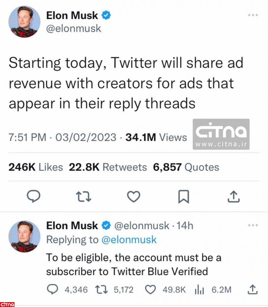
Task: Open the three-dot menu on the main tweet
Action: click(x=253, y=15)
